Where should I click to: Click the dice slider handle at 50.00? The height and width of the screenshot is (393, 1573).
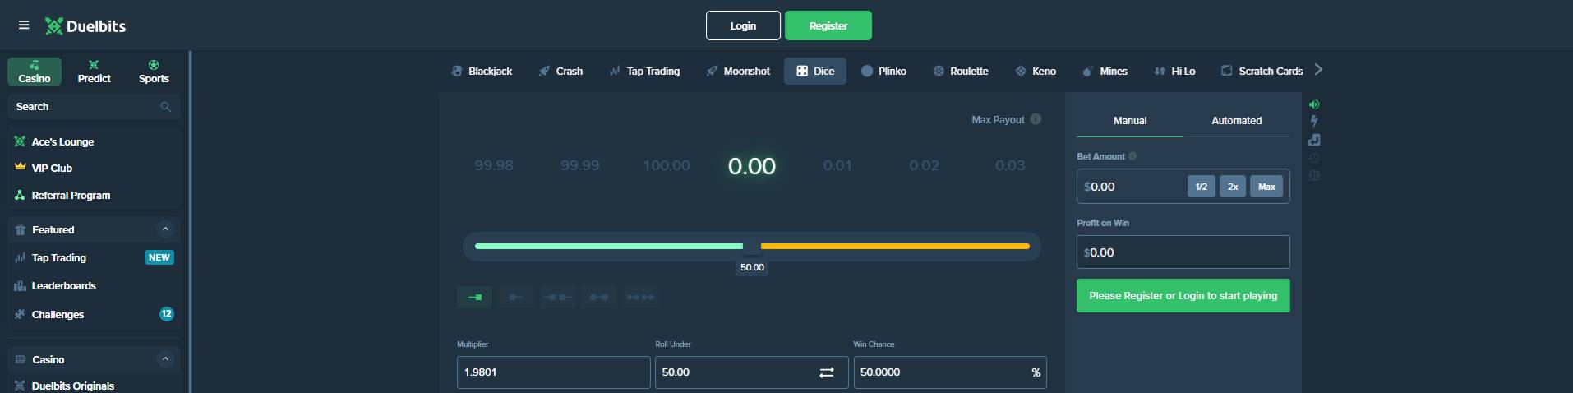752,247
